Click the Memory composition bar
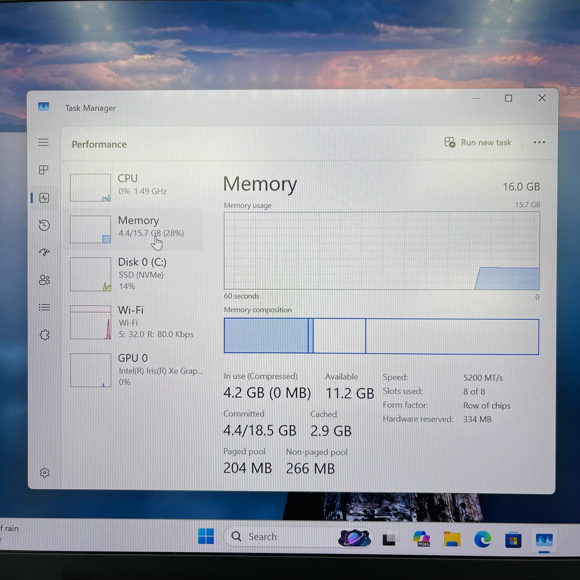The width and height of the screenshot is (580, 580). pyautogui.click(x=381, y=336)
